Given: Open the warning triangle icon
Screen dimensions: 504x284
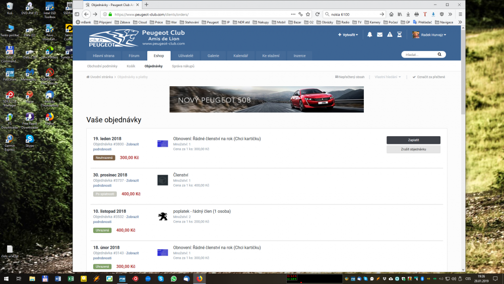Looking at the screenshot, I should tap(390, 35).
